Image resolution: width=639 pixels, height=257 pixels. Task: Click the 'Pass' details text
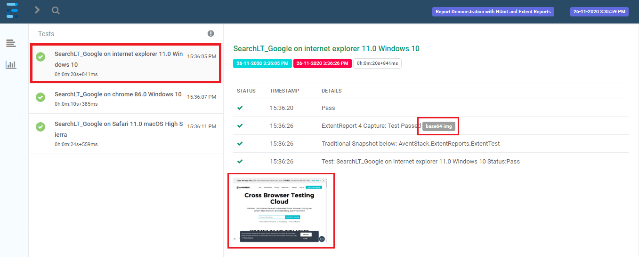328,108
